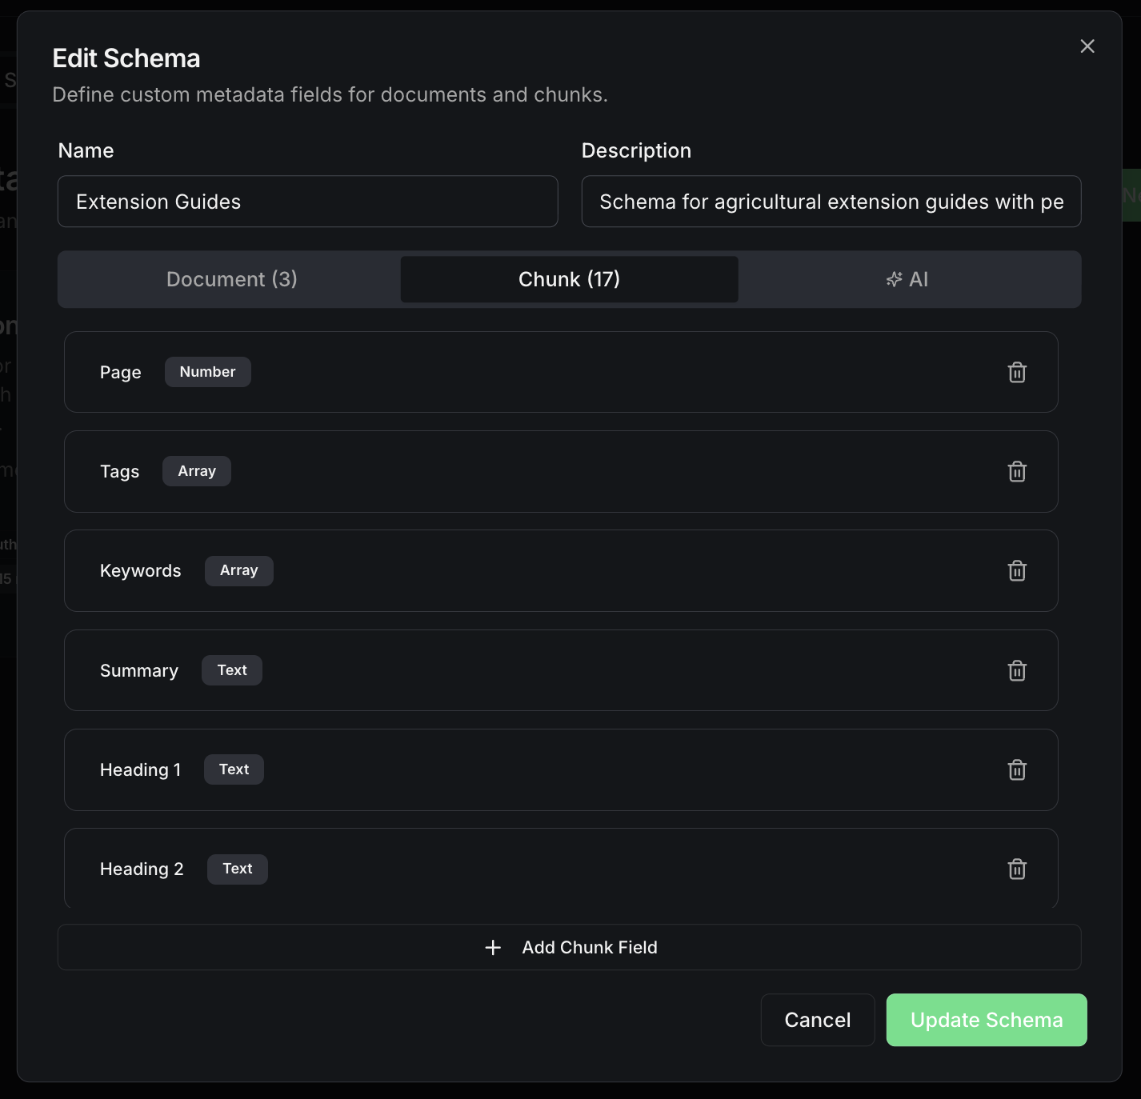Dismiss the Edit Schema dialog with the X
Screen dimensions: 1141x1099
(x=1087, y=46)
